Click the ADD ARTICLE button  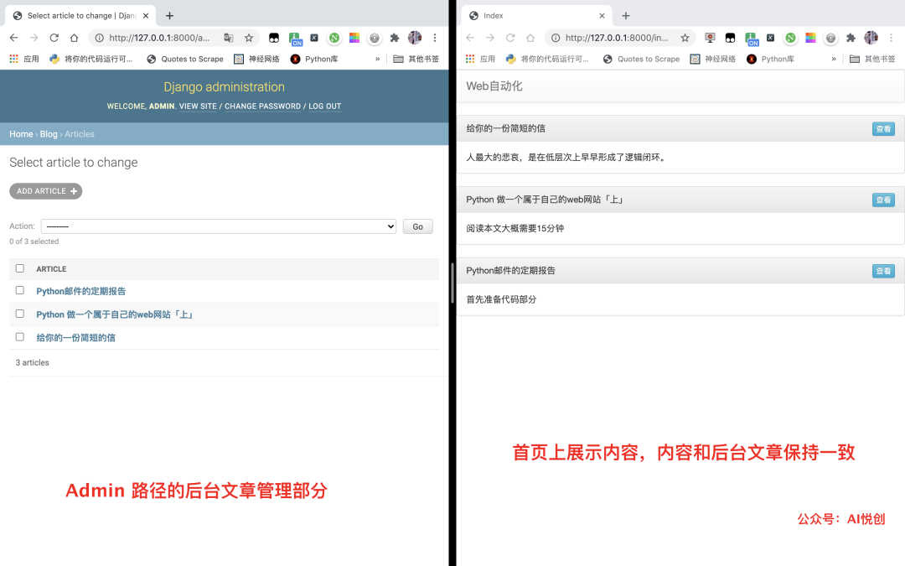click(x=45, y=191)
